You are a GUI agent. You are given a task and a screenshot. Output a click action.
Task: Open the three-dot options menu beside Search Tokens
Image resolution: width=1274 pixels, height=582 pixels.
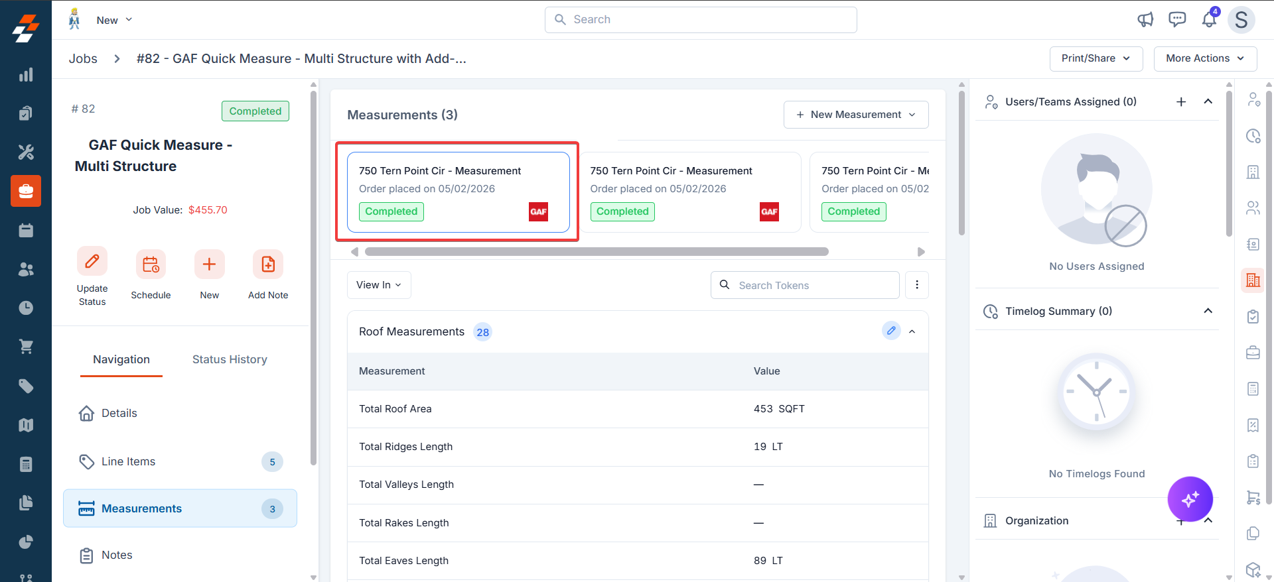[x=917, y=285]
